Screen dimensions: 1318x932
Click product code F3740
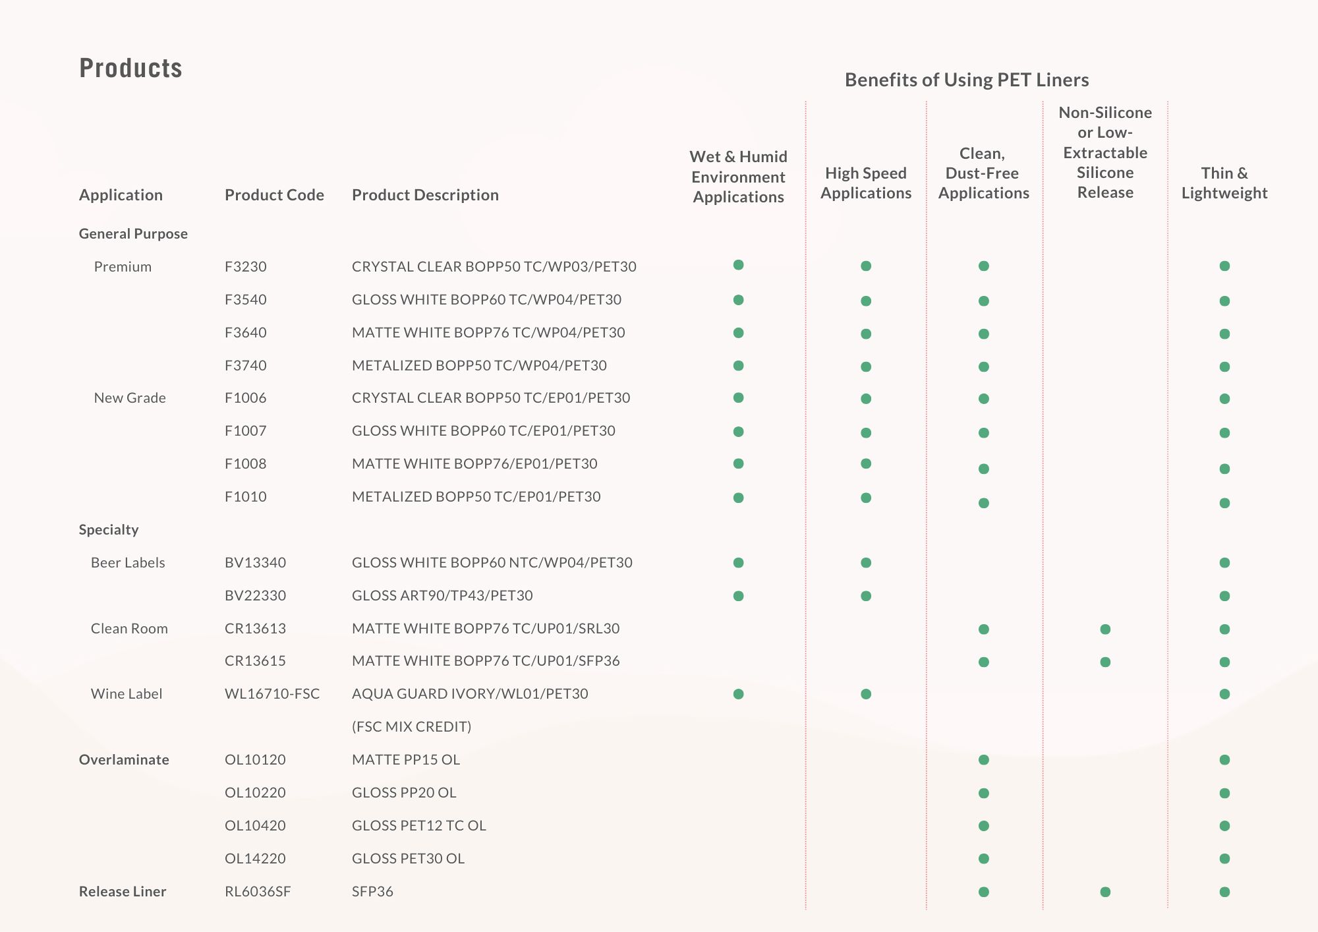point(246,366)
